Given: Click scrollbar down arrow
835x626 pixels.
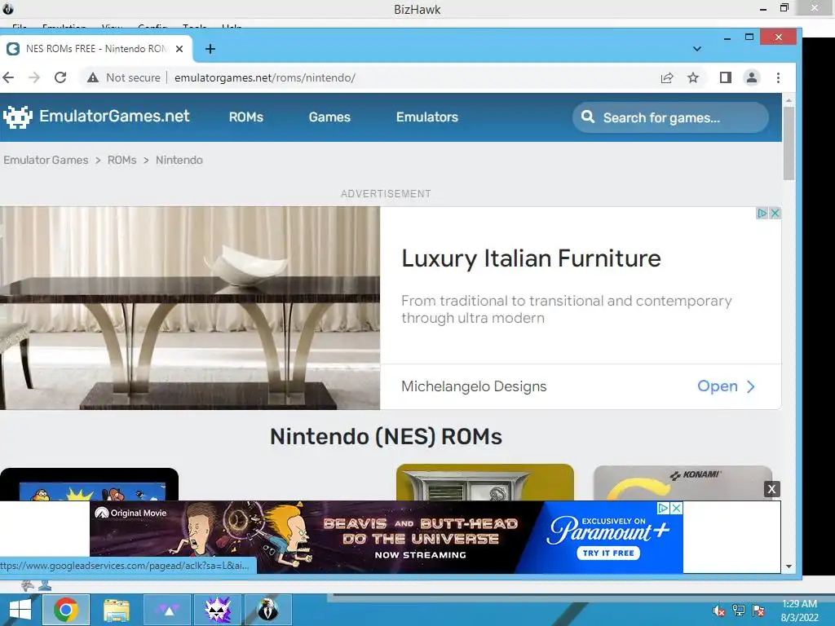Looking at the screenshot, I should (x=789, y=567).
